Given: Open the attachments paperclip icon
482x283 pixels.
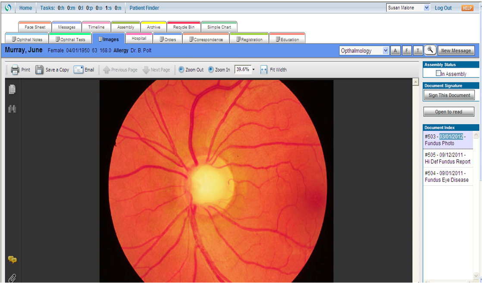Looking at the screenshot, I should click(12, 278).
